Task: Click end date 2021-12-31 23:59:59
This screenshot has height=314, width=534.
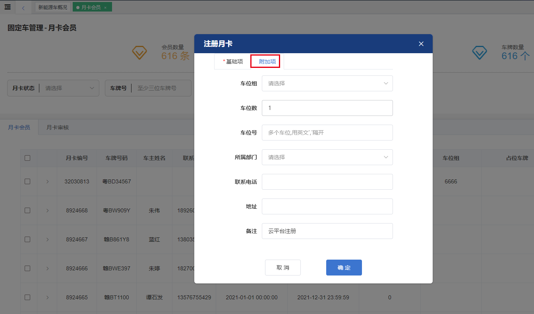Action: tap(323, 297)
